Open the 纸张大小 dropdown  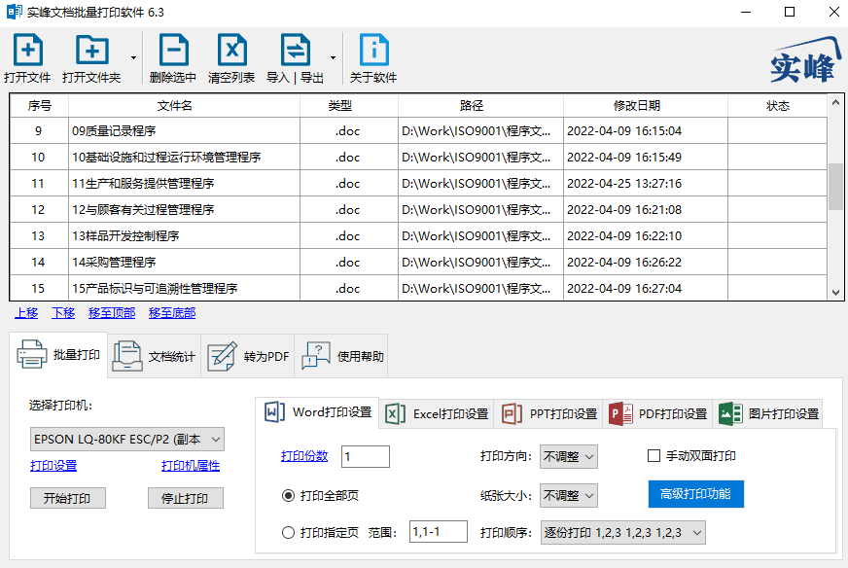[x=568, y=495]
